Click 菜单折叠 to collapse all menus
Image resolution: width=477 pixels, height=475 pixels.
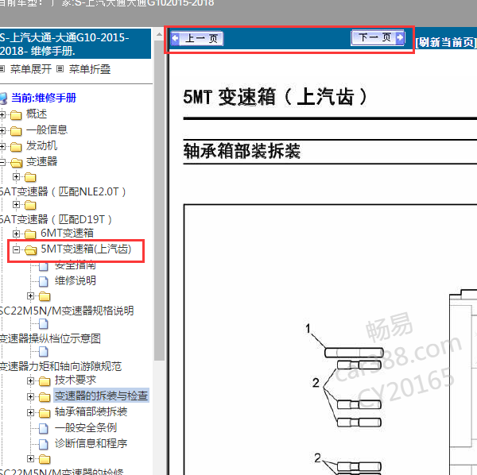click(x=90, y=69)
